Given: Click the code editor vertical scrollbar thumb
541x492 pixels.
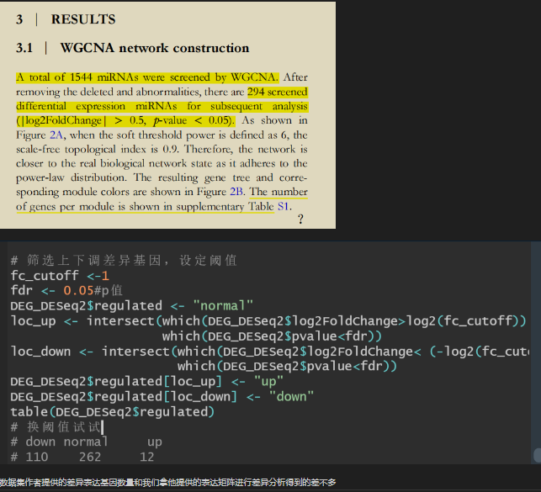Looking at the screenshot, I should [x=537, y=455].
